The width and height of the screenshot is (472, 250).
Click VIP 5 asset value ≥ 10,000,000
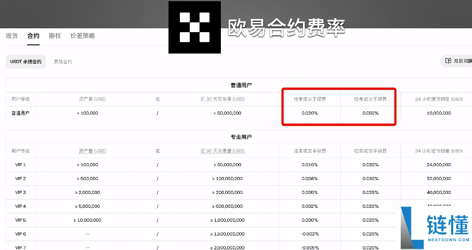88,220
